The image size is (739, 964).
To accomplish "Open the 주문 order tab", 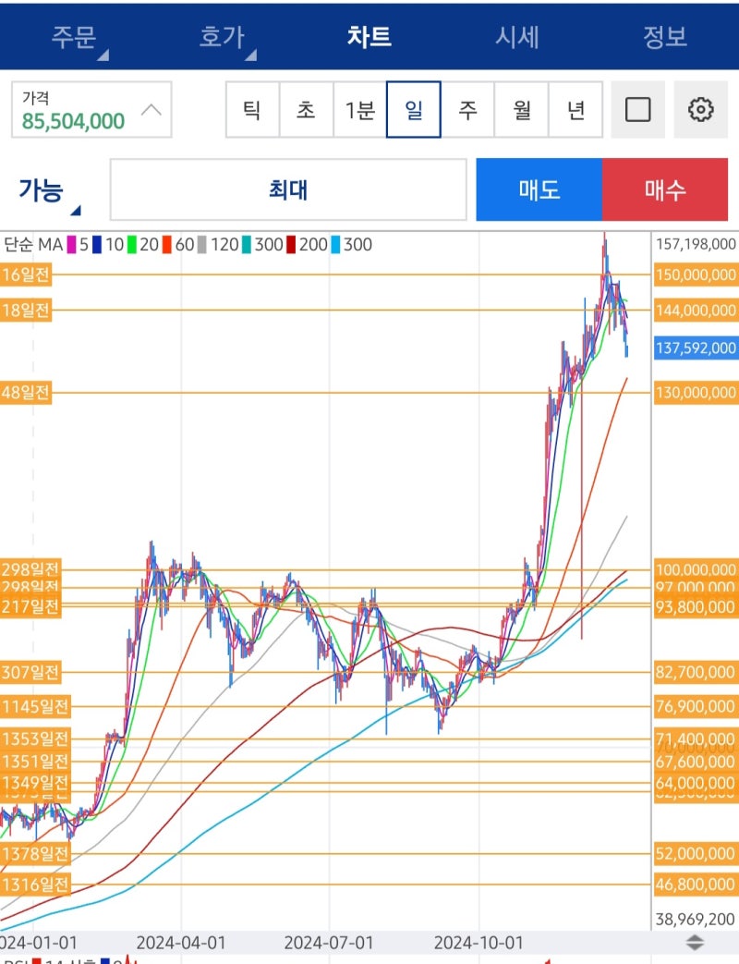I will pyautogui.click(x=74, y=37).
